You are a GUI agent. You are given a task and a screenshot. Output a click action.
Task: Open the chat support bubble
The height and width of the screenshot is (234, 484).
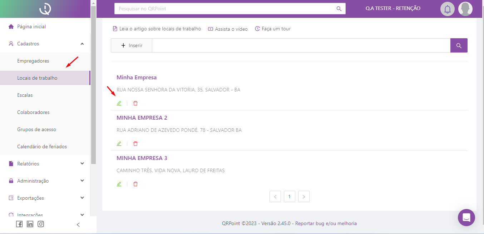pyautogui.click(x=466, y=217)
